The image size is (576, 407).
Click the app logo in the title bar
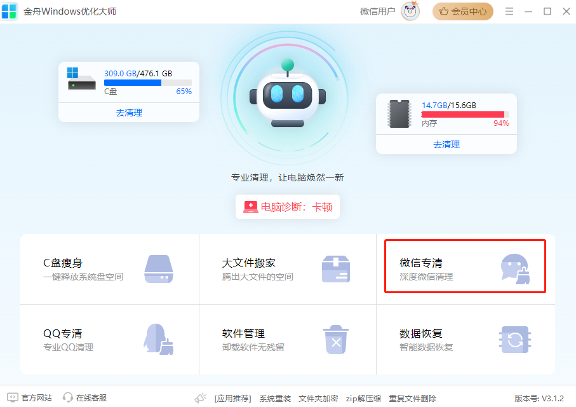(9, 11)
